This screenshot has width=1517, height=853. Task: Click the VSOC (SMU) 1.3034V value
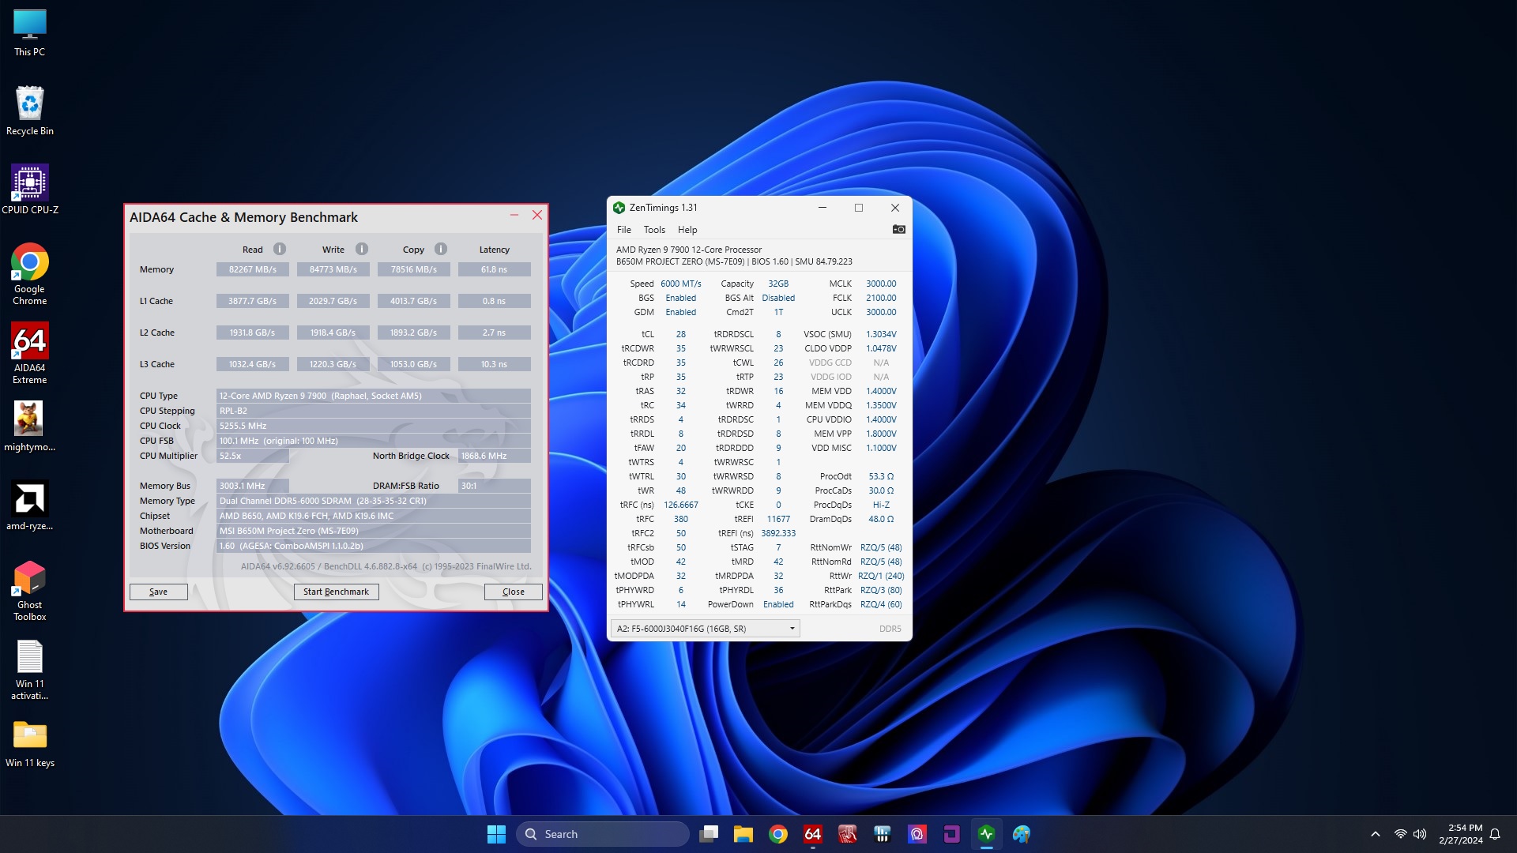(x=881, y=334)
